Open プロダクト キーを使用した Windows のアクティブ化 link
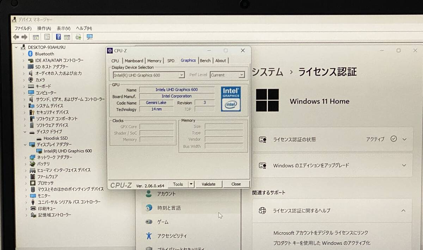Screen dimensions: 423x250 [322, 243]
